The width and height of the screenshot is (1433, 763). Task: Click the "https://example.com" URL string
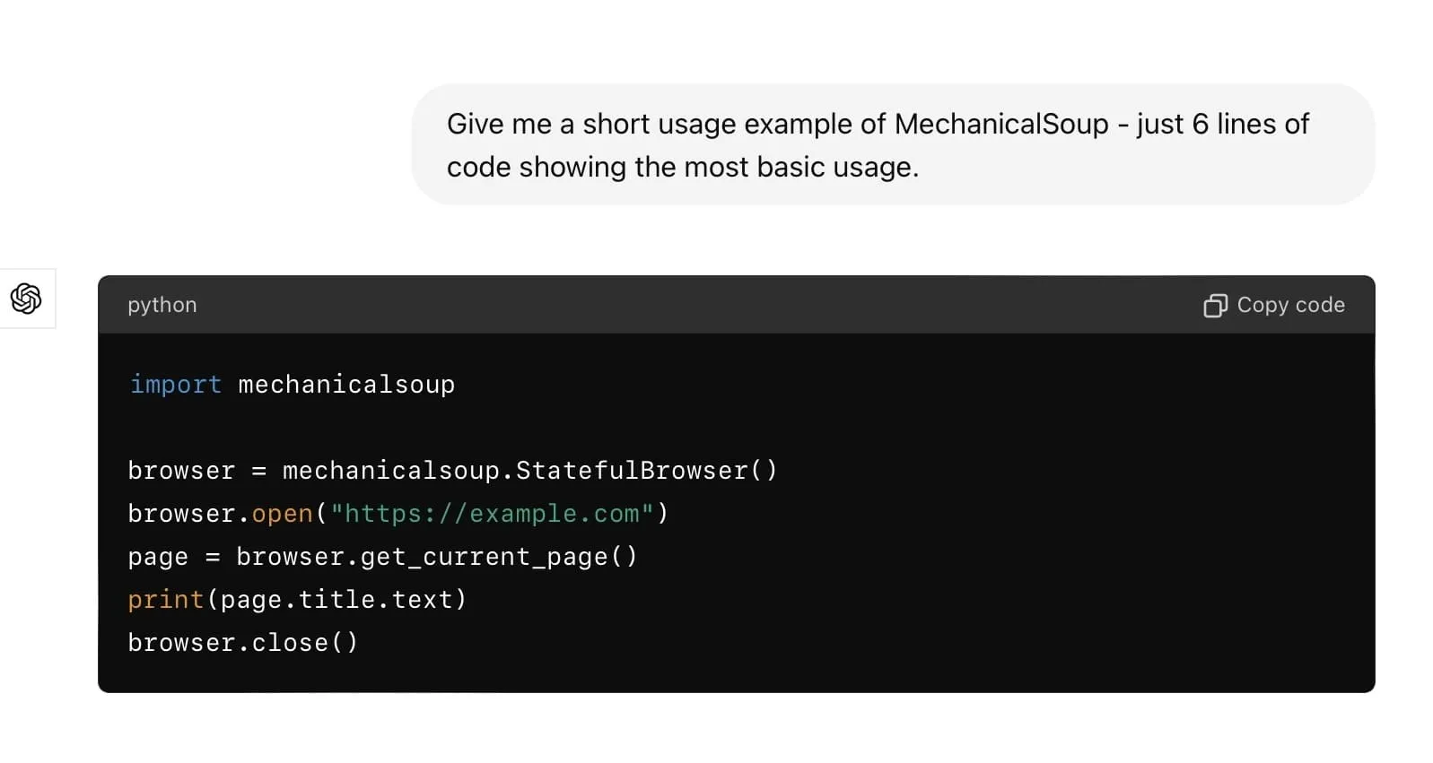pyautogui.click(x=492, y=514)
